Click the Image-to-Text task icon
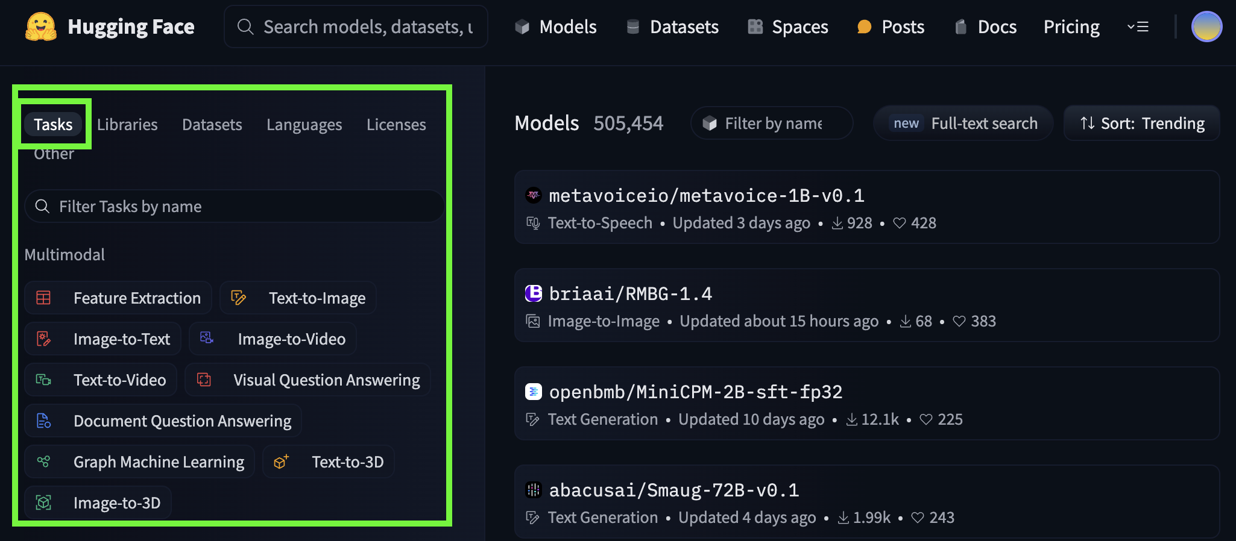The image size is (1236, 541). (x=43, y=339)
